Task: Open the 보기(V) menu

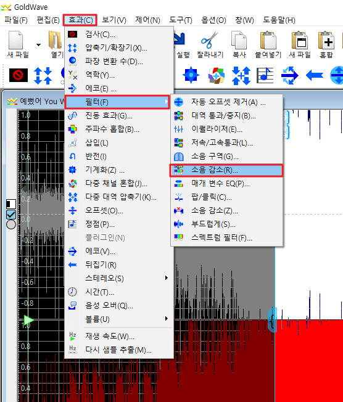Action: tap(114, 20)
